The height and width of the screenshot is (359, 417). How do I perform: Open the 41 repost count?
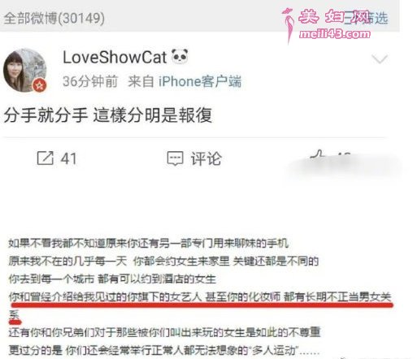[x=68, y=158]
